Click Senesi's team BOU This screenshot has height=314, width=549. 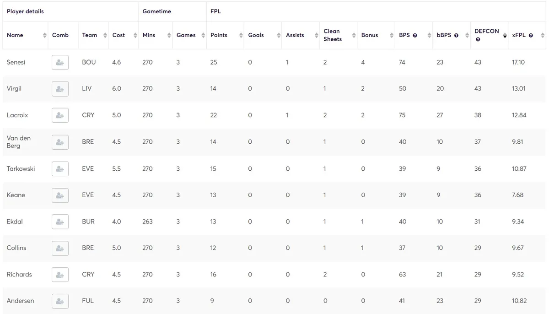tap(89, 62)
